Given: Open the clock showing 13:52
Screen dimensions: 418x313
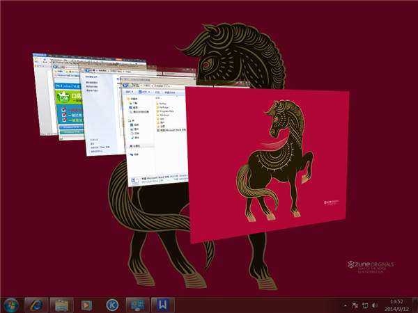Looking at the screenshot, I should pyautogui.click(x=395, y=304).
